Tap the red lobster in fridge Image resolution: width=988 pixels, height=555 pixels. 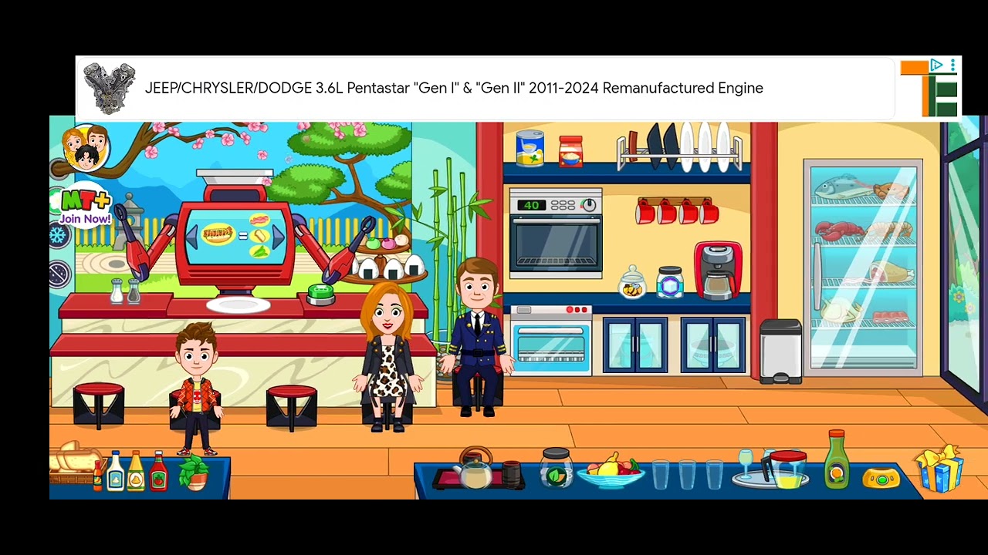[x=839, y=230]
